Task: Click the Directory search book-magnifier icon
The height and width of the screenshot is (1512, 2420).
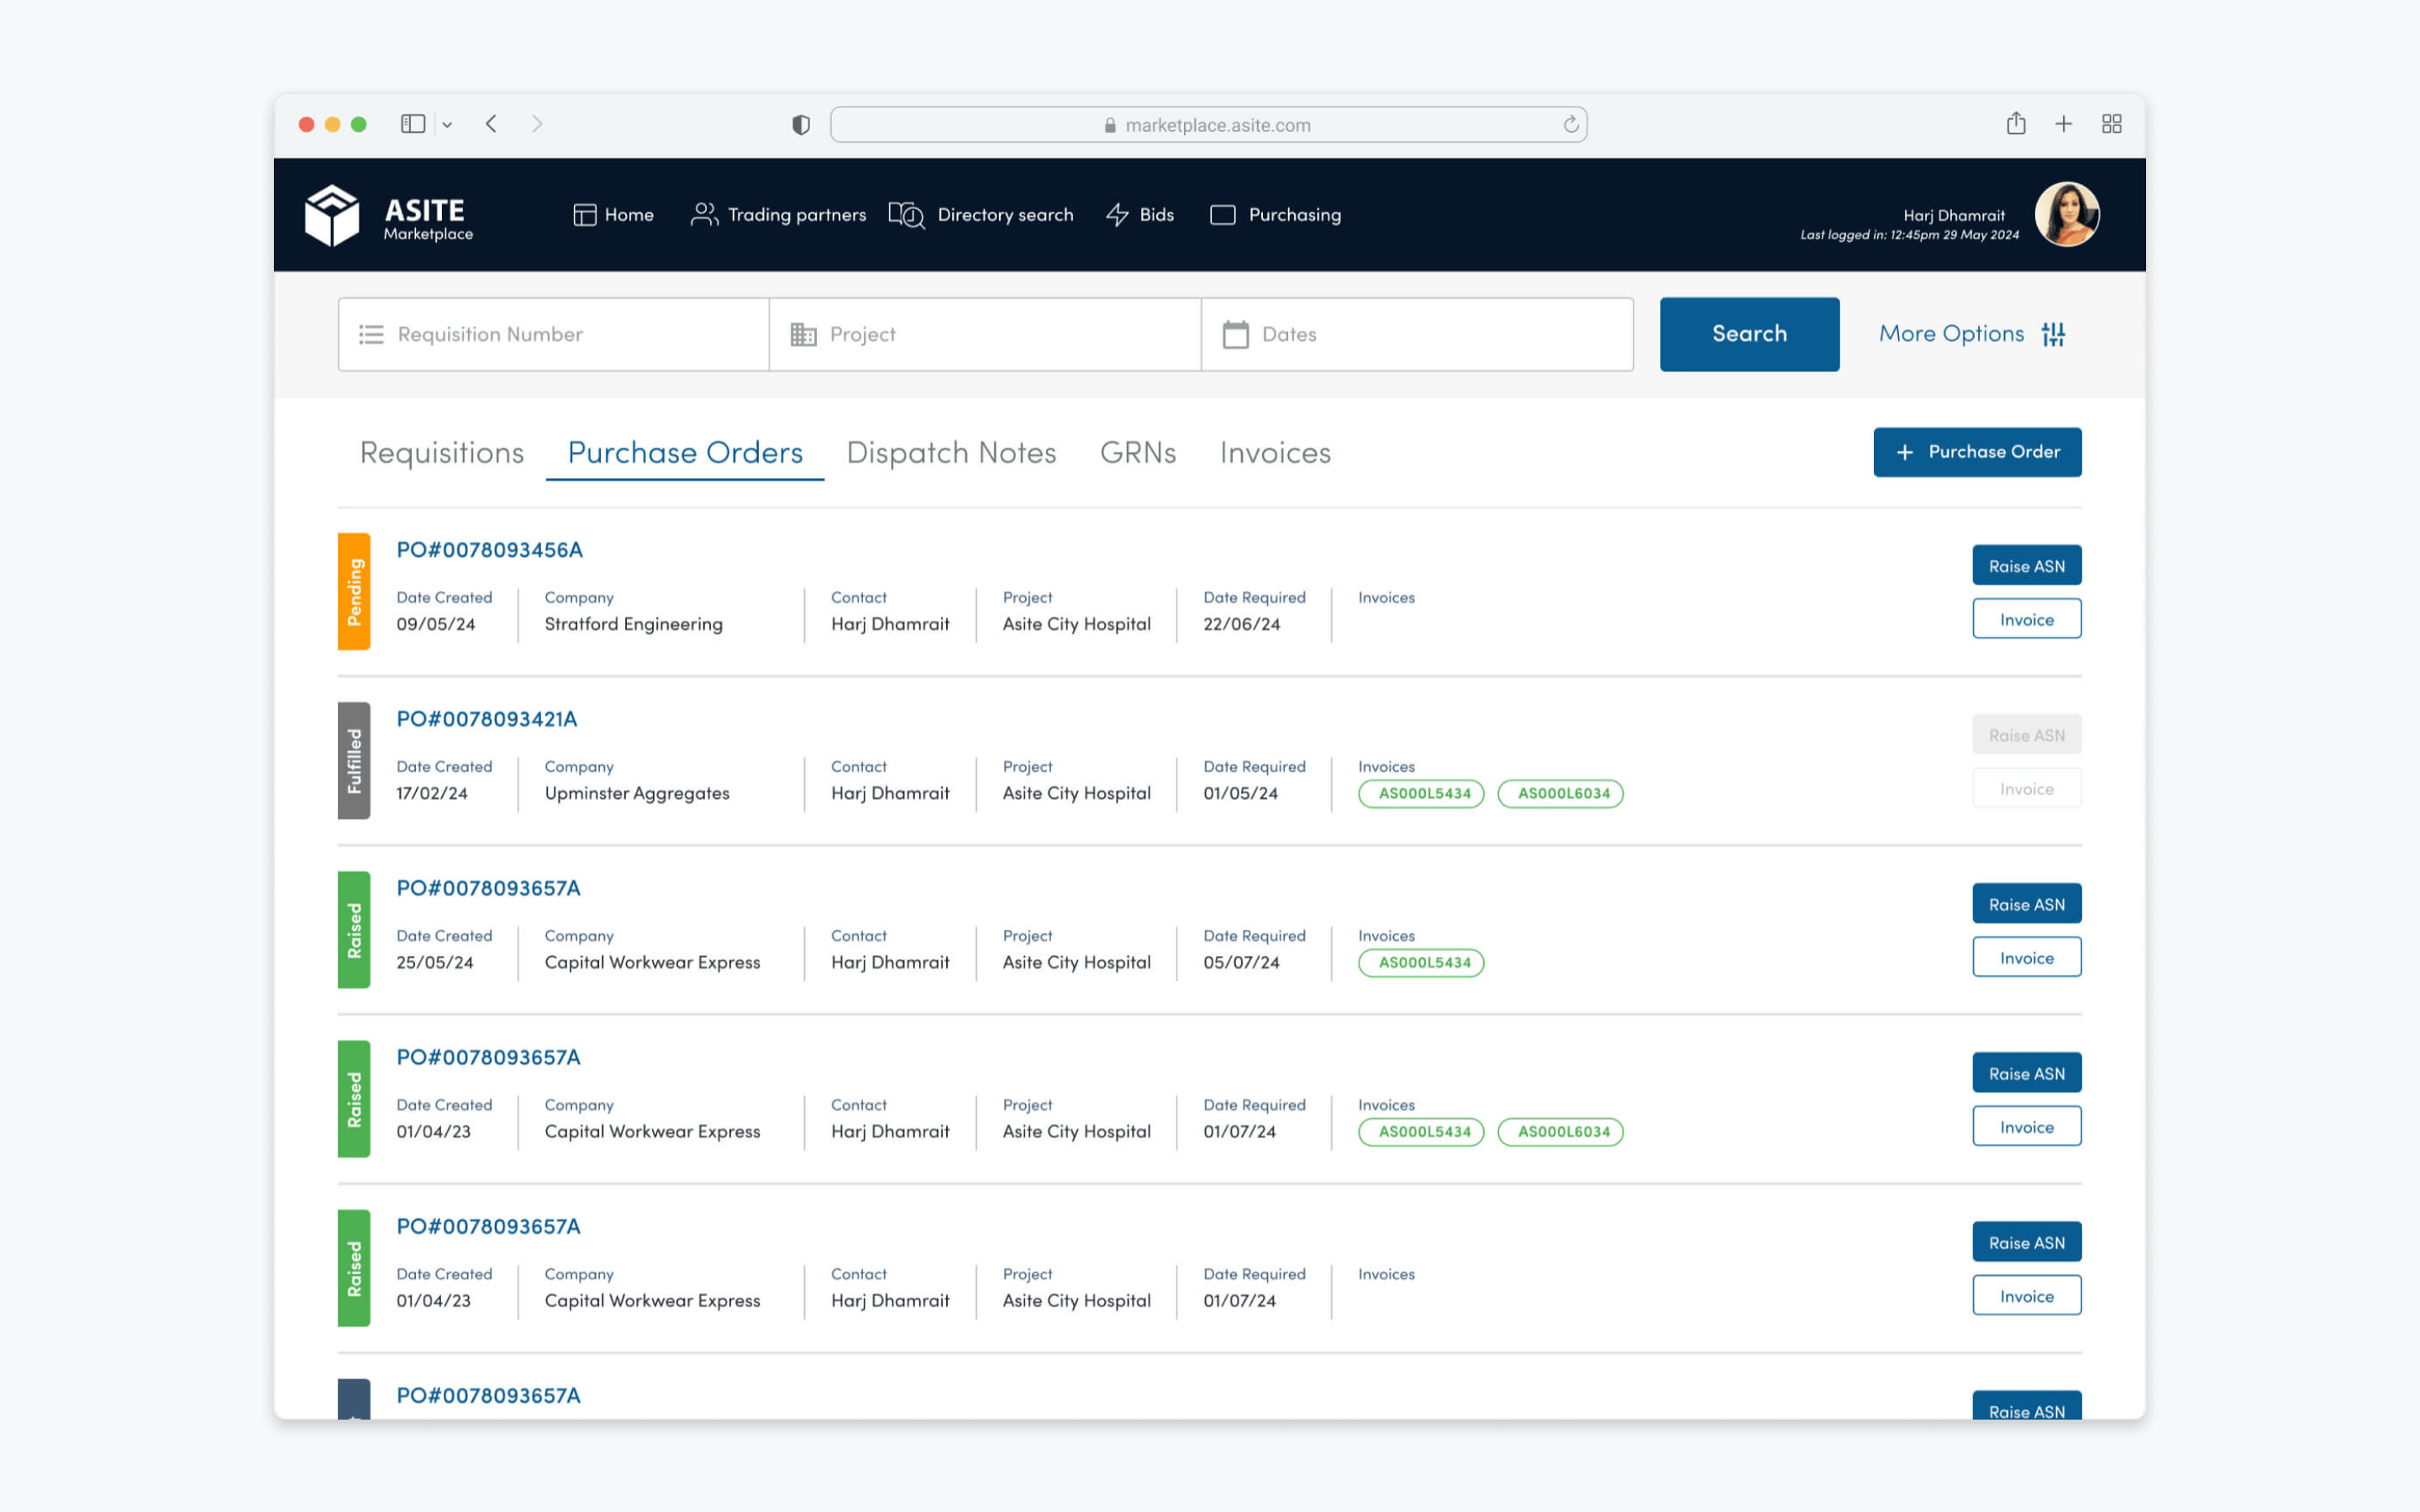Action: click(906, 215)
